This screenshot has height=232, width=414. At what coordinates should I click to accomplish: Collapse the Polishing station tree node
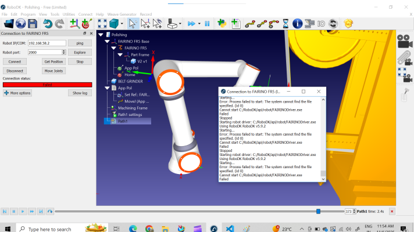(100, 35)
